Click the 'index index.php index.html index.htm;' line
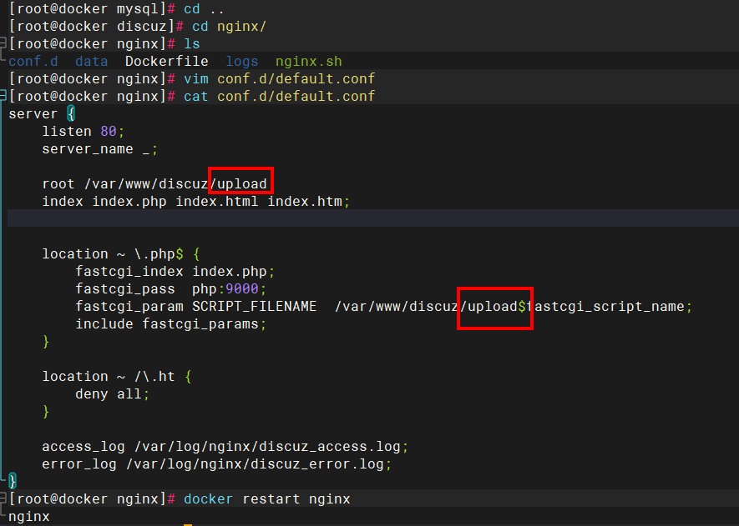The width and height of the screenshot is (739, 526). (196, 202)
